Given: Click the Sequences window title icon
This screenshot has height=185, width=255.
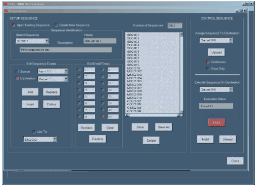Looking at the screenshot, I should (6, 11).
